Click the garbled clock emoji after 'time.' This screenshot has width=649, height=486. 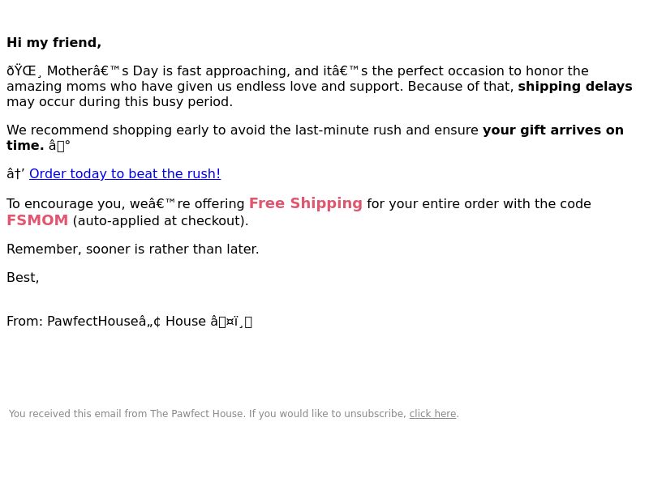(59, 146)
